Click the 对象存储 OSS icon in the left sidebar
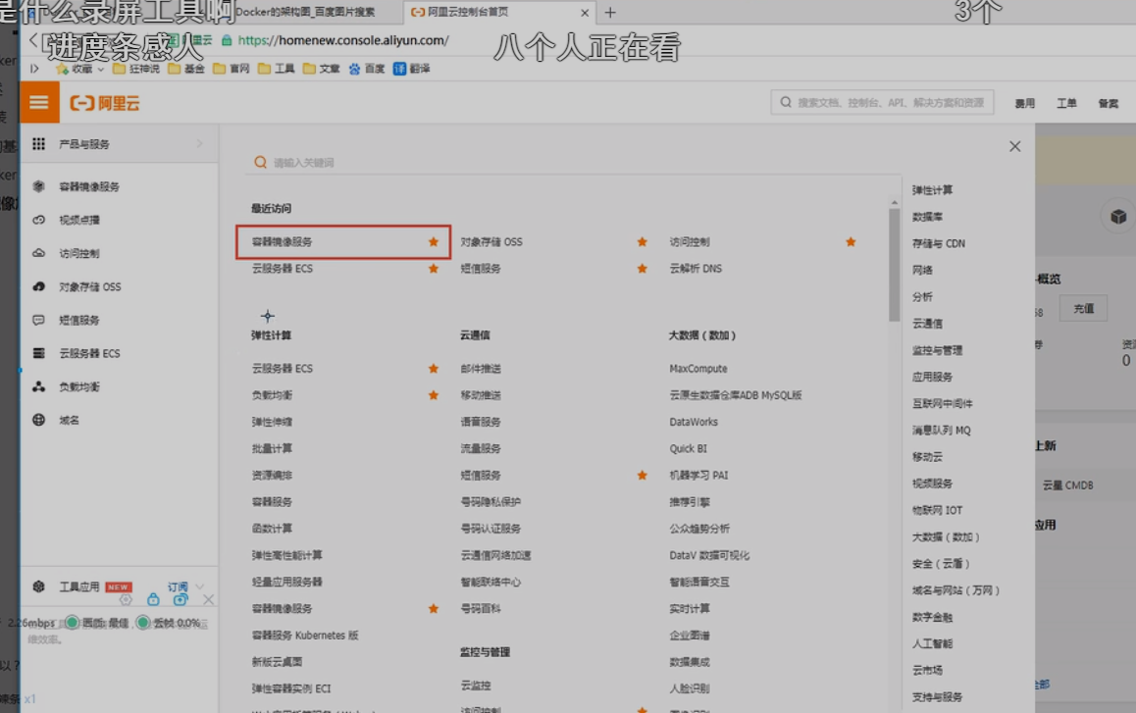The width and height of the screenshot is (1136, 713). [x=38, y=286]
